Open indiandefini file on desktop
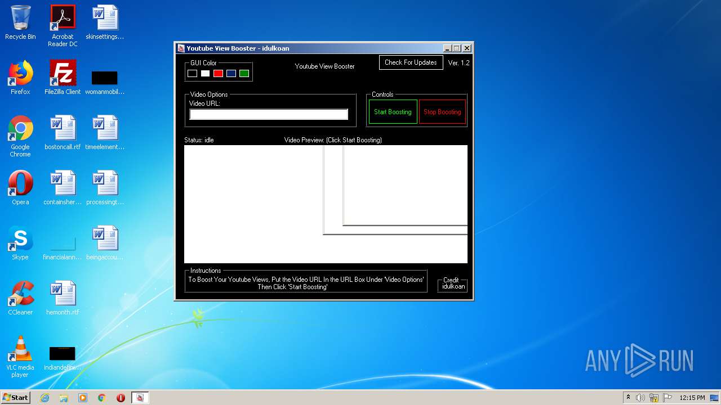Viewport: 721px width, 405px height. 63,358
